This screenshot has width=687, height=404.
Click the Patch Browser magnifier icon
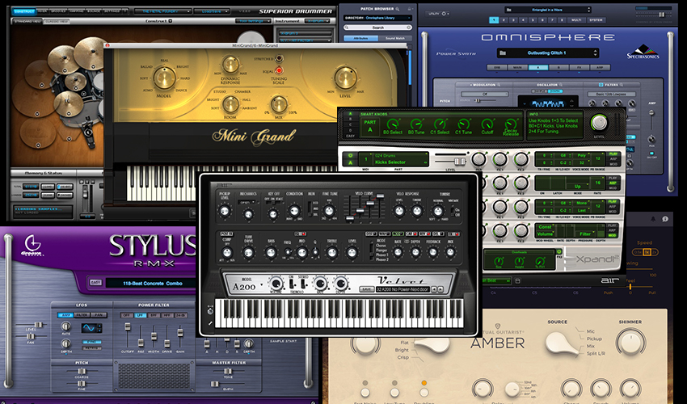(398, 9)
